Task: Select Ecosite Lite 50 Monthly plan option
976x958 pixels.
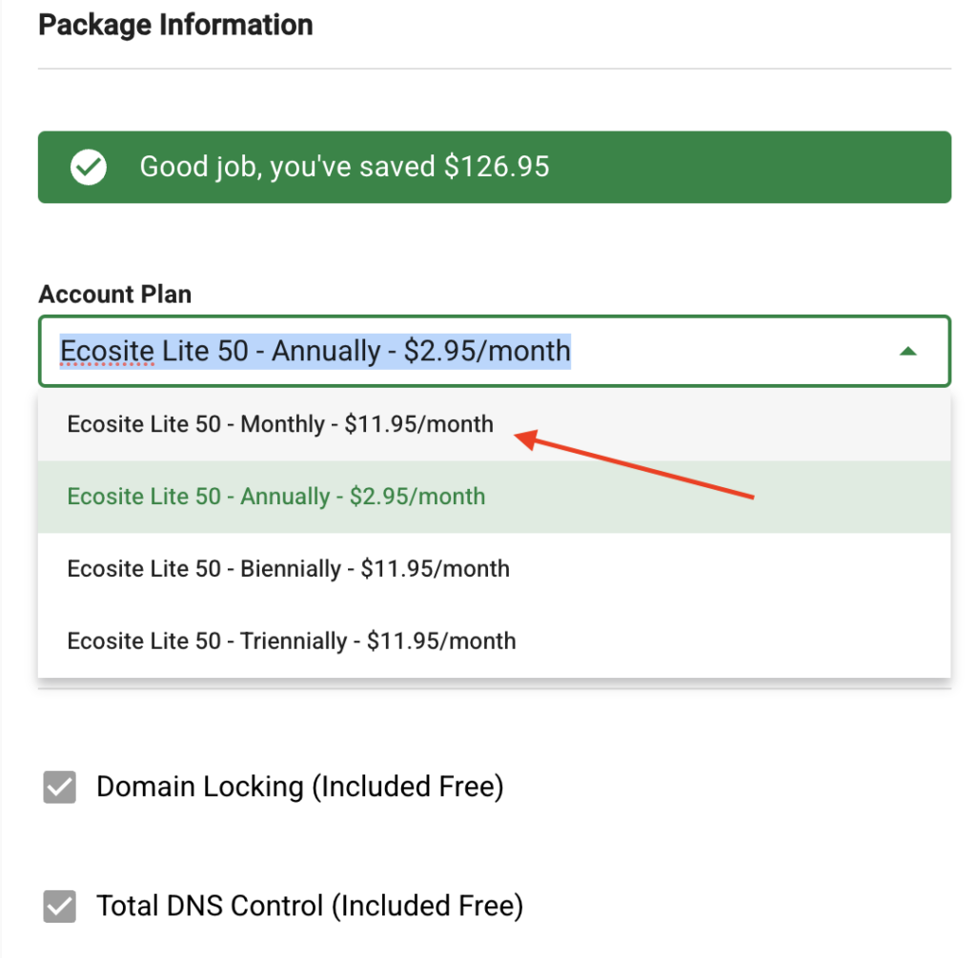Action: click(x=280, y=424)
